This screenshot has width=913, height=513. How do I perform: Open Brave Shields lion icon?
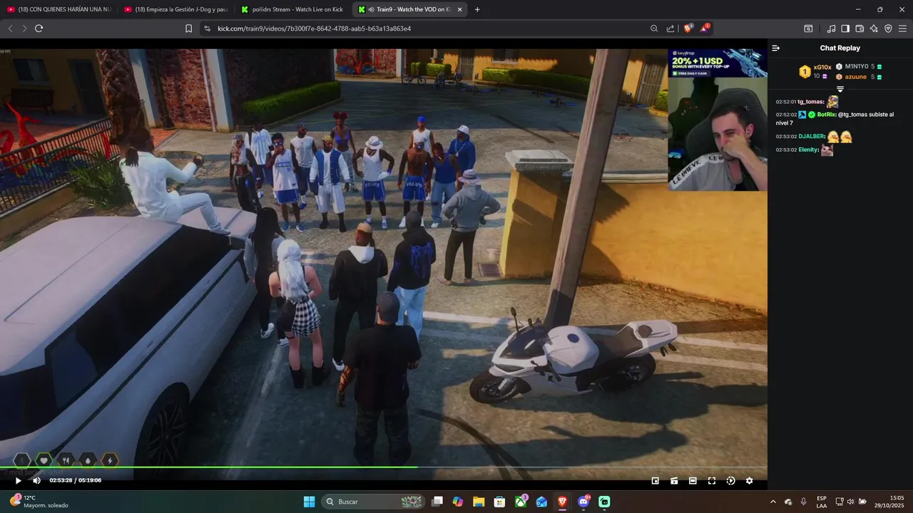tap(688, 28)
